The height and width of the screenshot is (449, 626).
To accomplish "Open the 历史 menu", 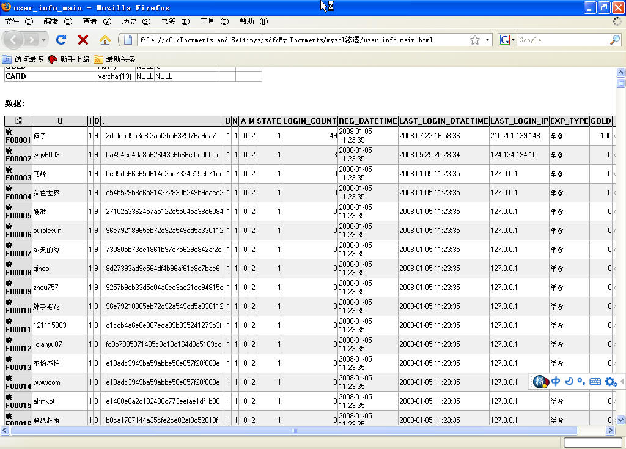I will coord(136,21).
